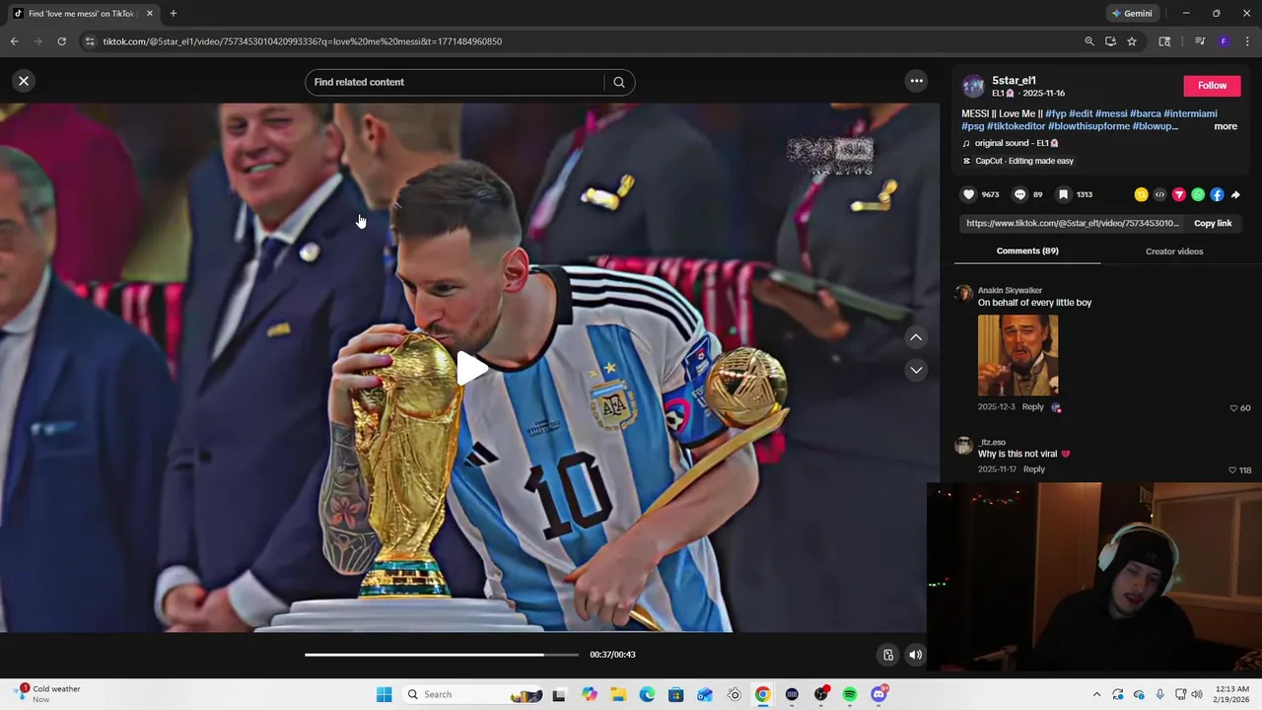Open the three-dot more options menu on video
This screenshot has height=710, width=1262.
[916, 81]
